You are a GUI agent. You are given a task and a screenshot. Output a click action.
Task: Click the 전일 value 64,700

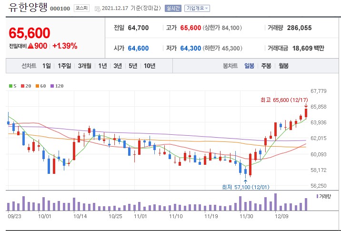[x=138, y=28]
